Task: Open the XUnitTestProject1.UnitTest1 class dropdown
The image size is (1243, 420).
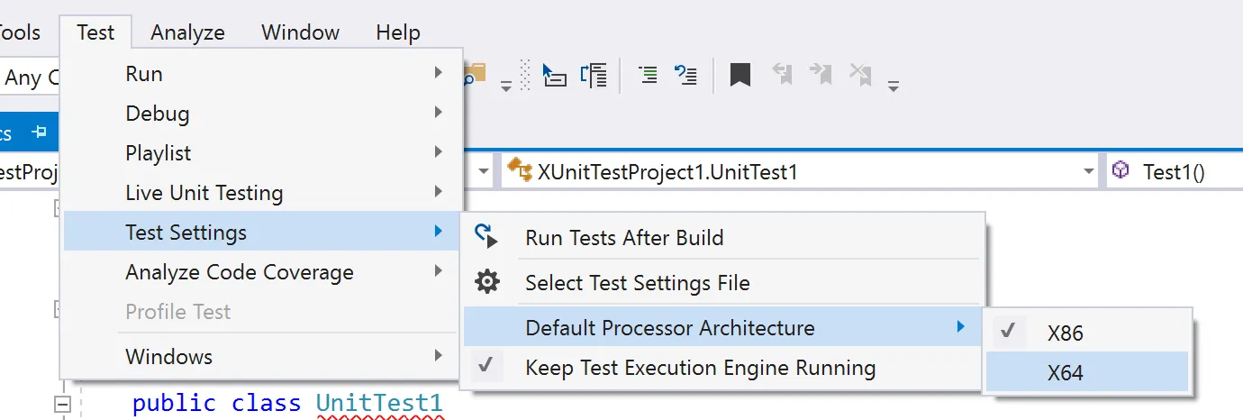Action: 1090,171
